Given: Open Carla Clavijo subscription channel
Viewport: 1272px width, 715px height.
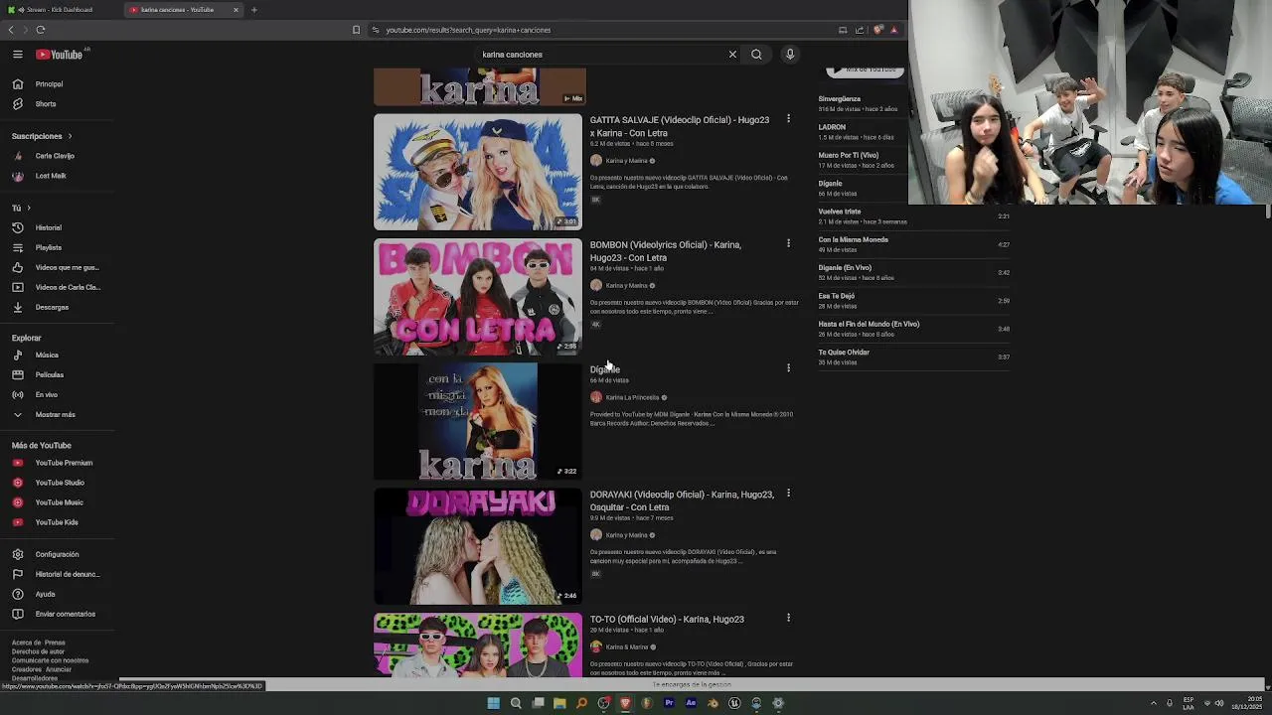Looking at the screenshot, I should [57, 156].
